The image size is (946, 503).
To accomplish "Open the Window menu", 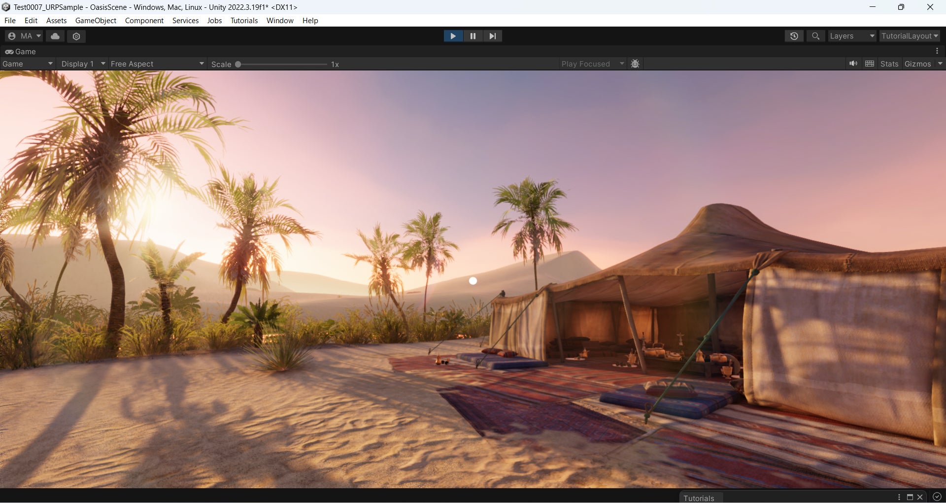I will click(280, 21).
